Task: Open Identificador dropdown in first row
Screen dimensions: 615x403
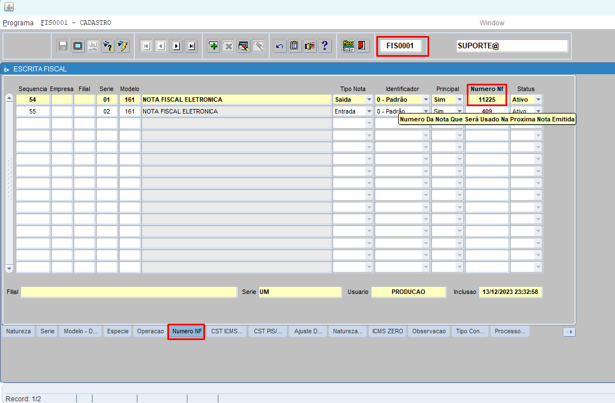Action: point(425,99)
